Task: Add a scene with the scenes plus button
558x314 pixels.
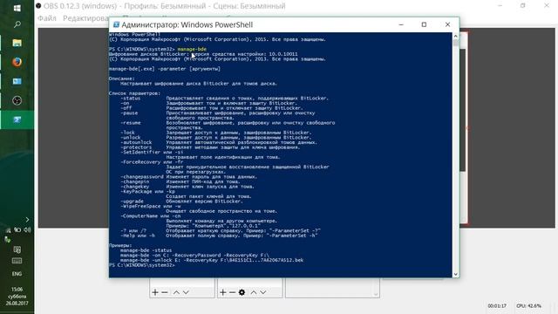Action: coord(155,292)
